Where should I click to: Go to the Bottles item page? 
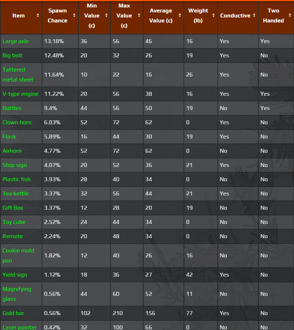tap(12, 108)
